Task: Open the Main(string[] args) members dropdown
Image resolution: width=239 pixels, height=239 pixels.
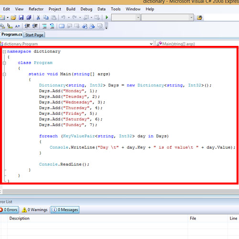Action: pos(197,44)
